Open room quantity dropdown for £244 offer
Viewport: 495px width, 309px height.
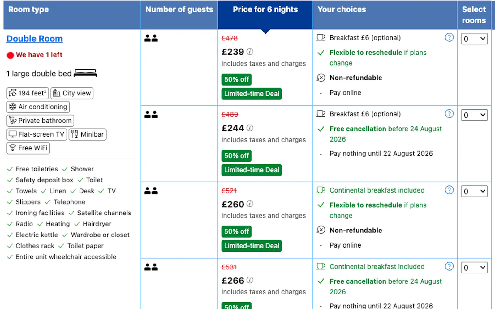point(474,115)
